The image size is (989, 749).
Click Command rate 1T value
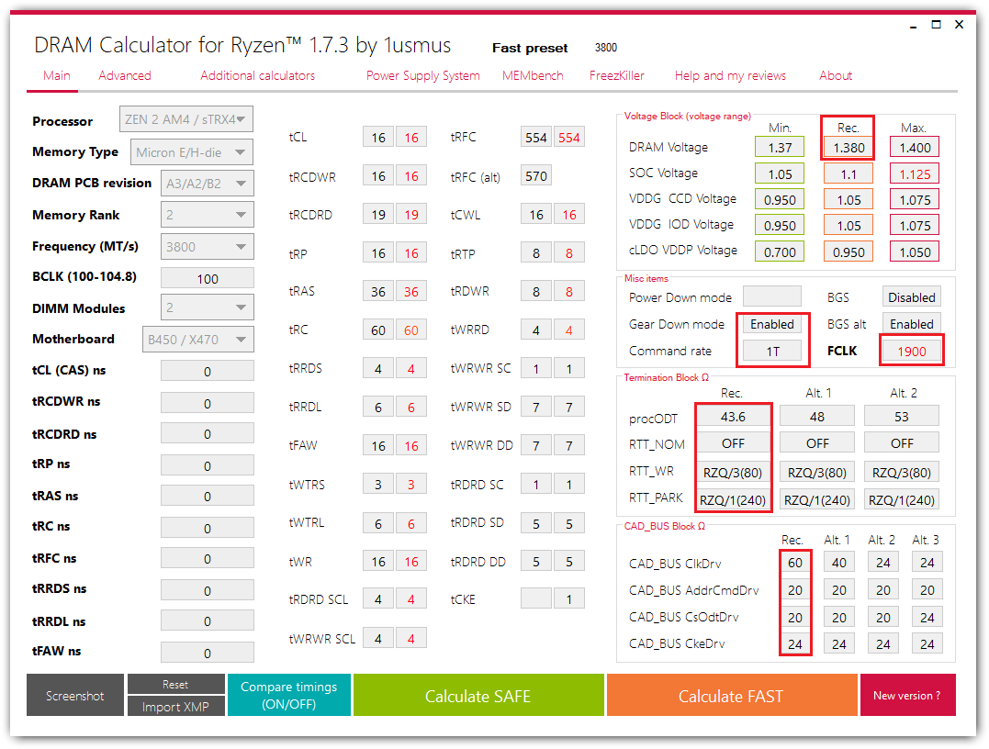(772, 352)
